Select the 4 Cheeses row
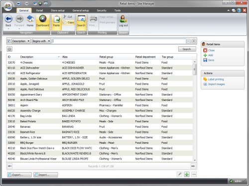 (100, 63)
